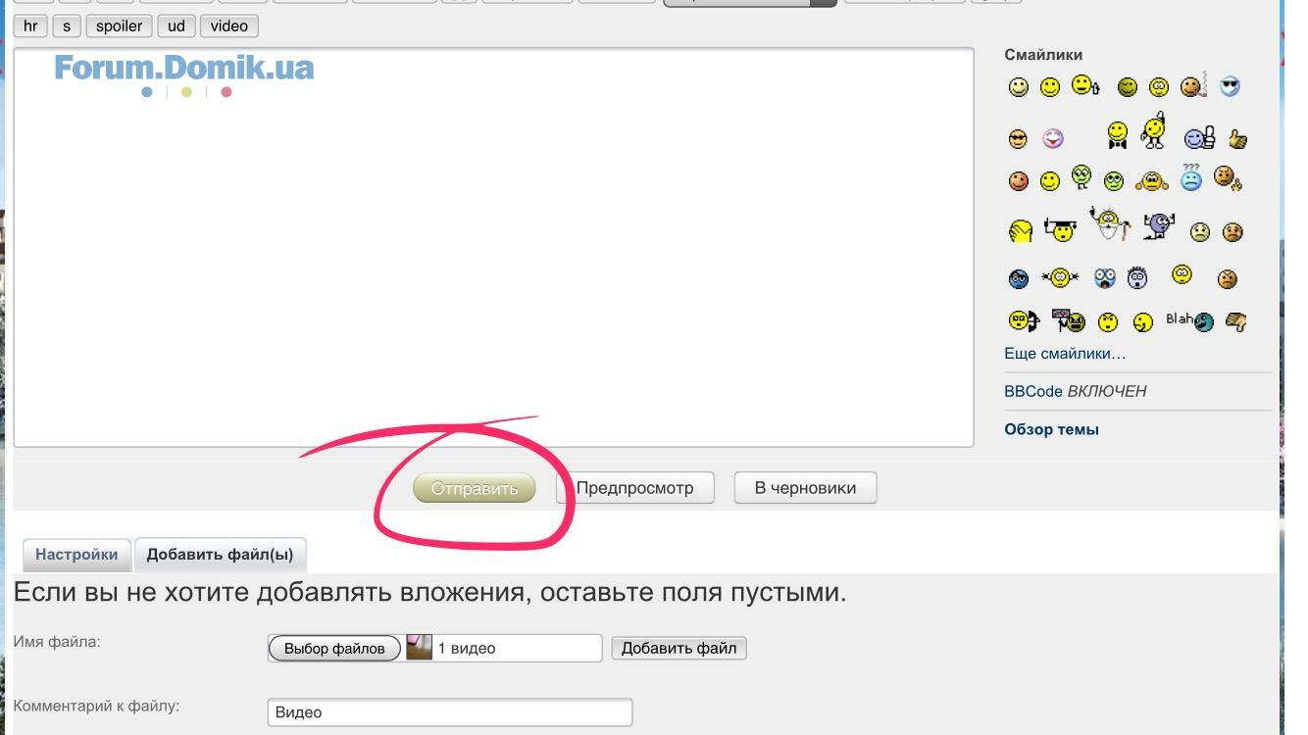Image resolution: width=1308 pixels, height=735 pixels.
Task: Insert the smiley talking on telephone
Action: 1023,321
